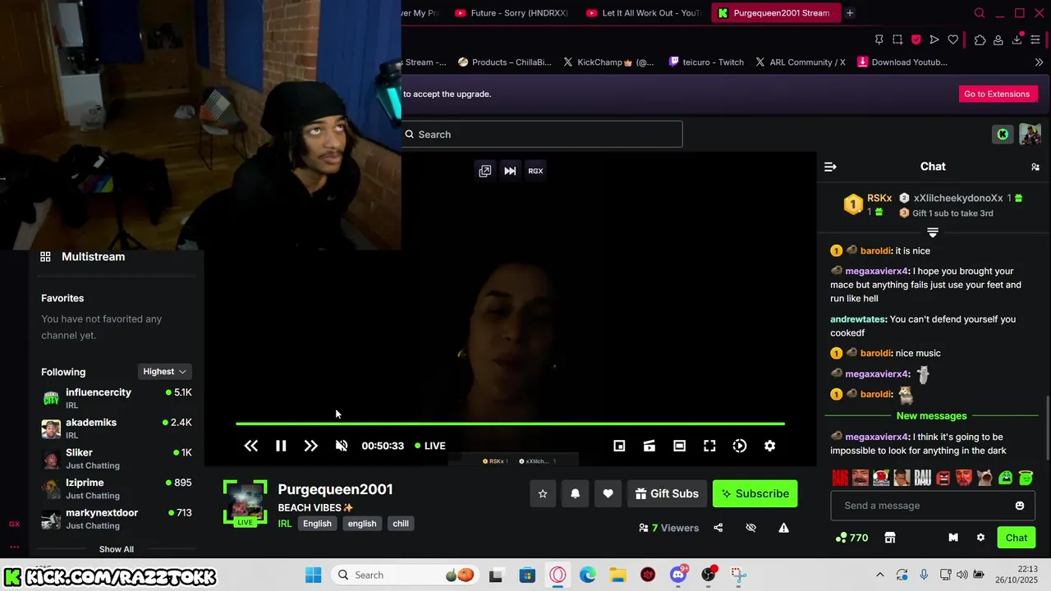The width and height of the screenshot is (1051, 591).
Task: Open Gift Subs for this channel
Action: click(x=667, y=493)
